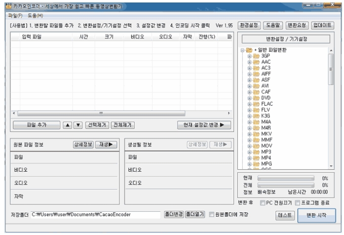The height and width of the screenshot is (235, 344).
Task: Click the AVI folder icon
Action: (x=256, y=86)
